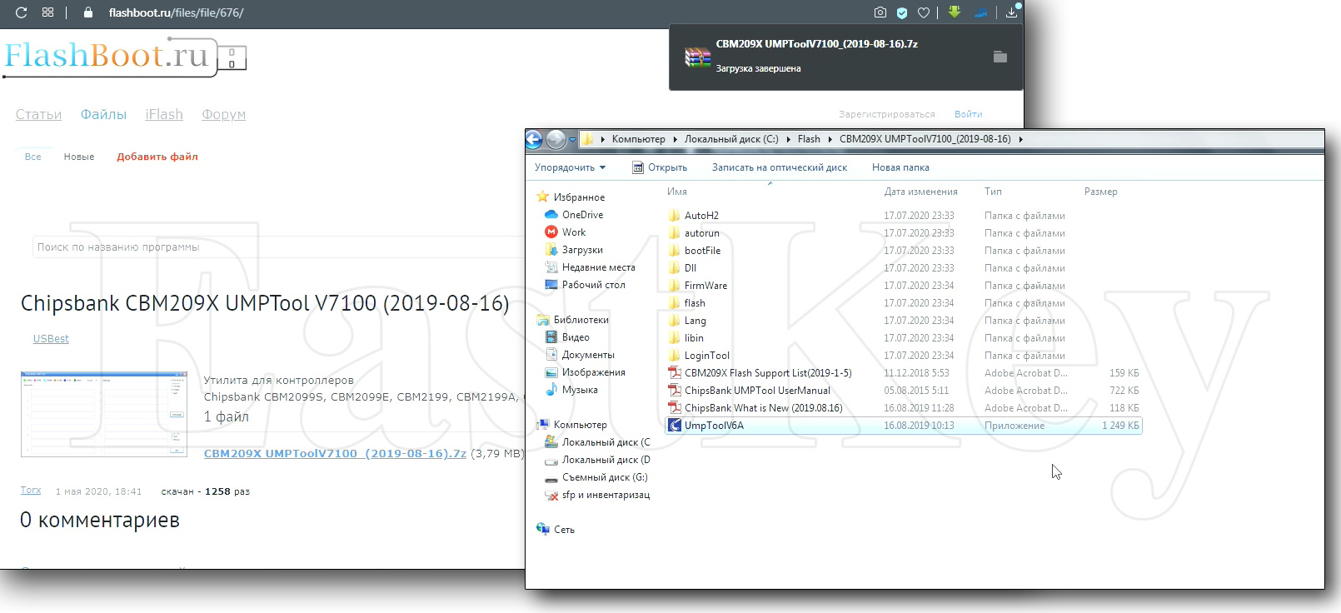The height and width of the screenshot is (613, 1341).
Task: Sort by the Дата изменения column header
Action: point(921,192)
